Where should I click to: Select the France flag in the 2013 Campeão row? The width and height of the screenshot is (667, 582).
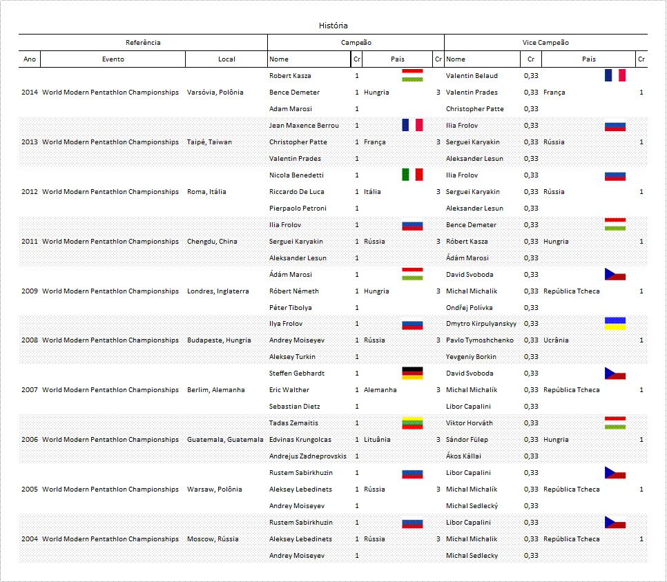(x=412, y=125)
